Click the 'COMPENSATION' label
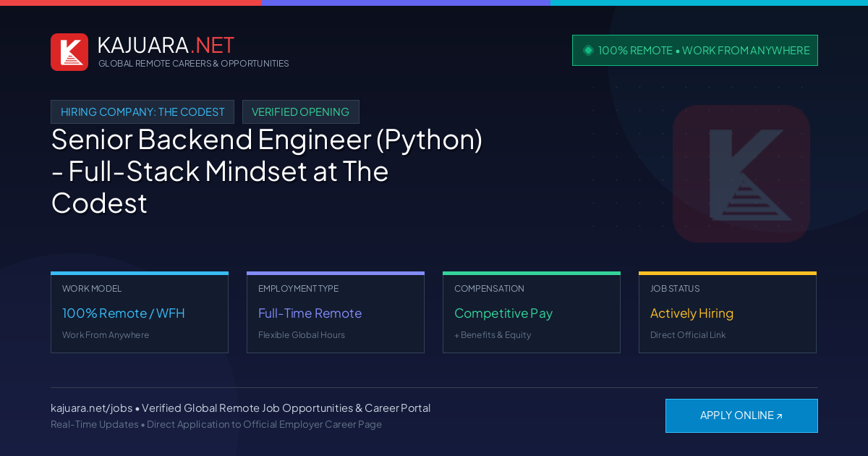Image resolution: width=868 pixels, height=456 pixels. pos(489,289)
